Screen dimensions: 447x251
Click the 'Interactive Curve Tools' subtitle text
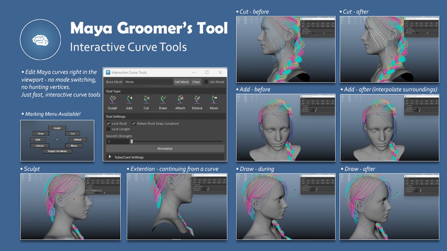pos(128,47)
